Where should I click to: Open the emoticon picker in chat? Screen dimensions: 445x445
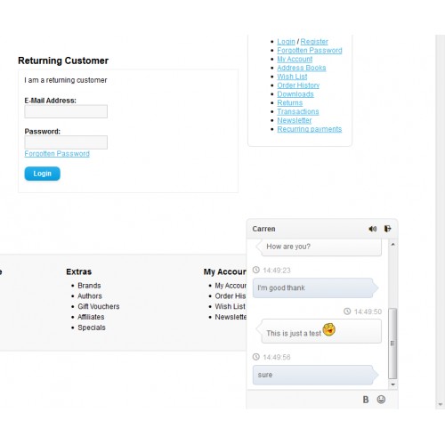tap(381, 400)
